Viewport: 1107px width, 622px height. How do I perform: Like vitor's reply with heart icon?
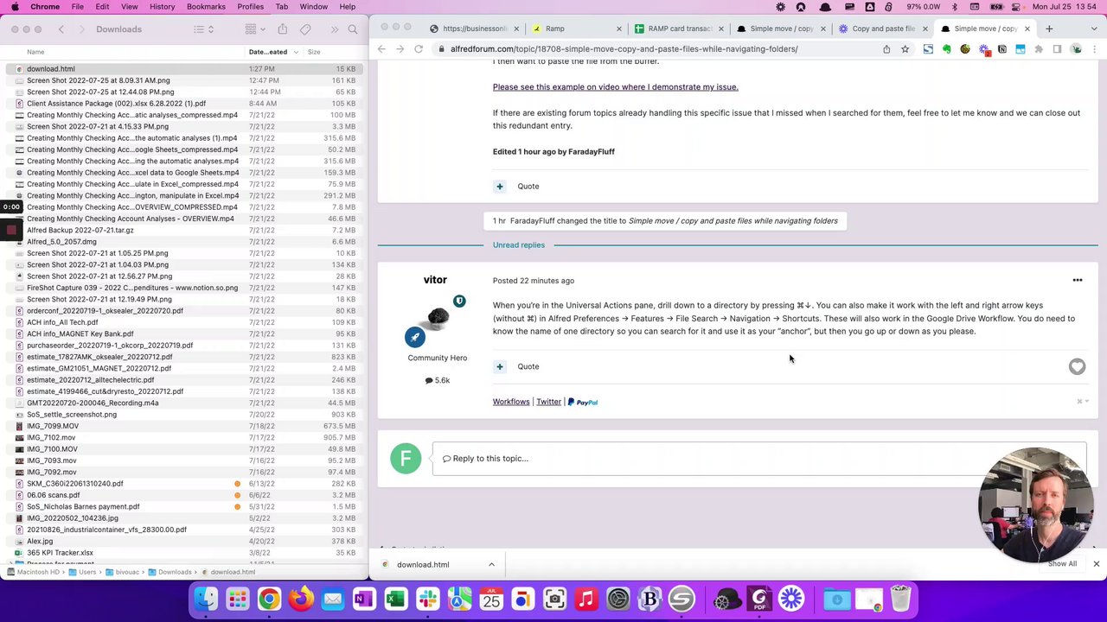1077,367
